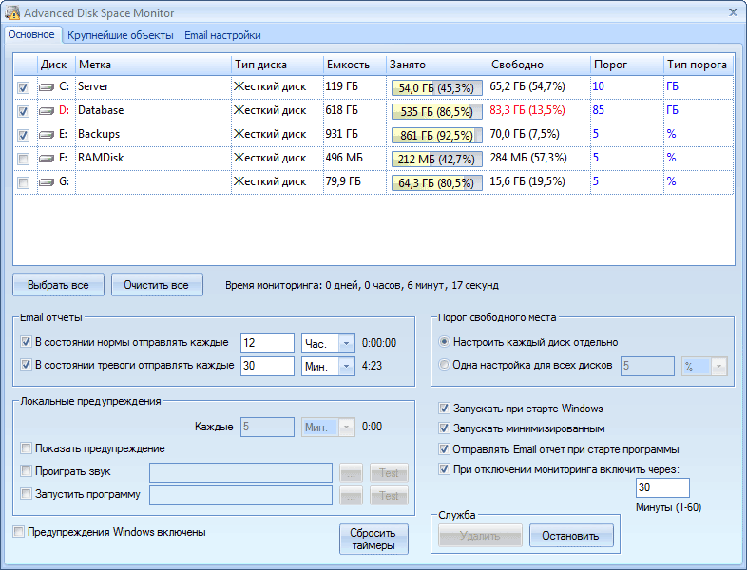Select 'Одна настройка для всех дисков' radio
Viewport: 747px width, 570px height.
pyautogui.click(x=444, y=366)
